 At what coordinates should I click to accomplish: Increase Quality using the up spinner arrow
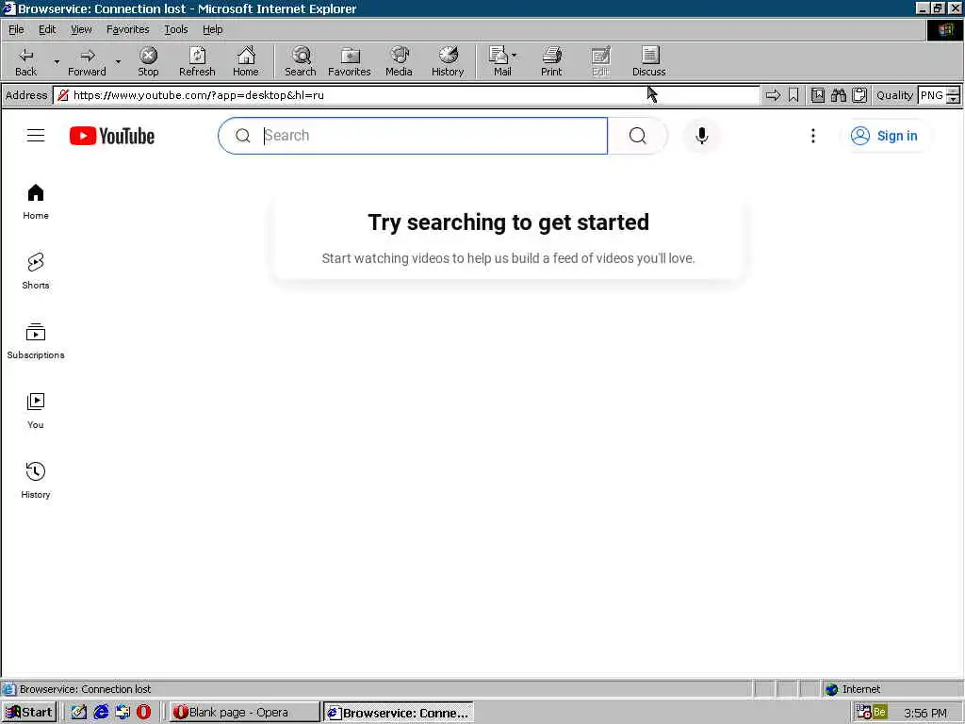pyautogui.click(x=954, y=91)
